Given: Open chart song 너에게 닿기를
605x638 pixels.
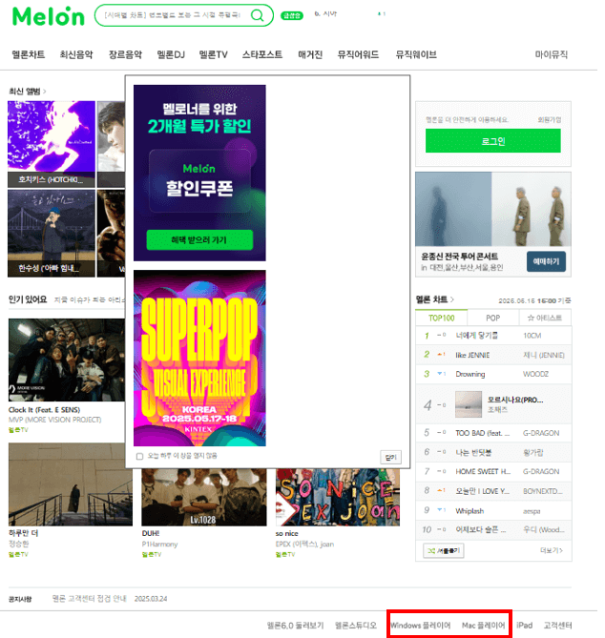Looking at the screenshot, I should point(476,336).
